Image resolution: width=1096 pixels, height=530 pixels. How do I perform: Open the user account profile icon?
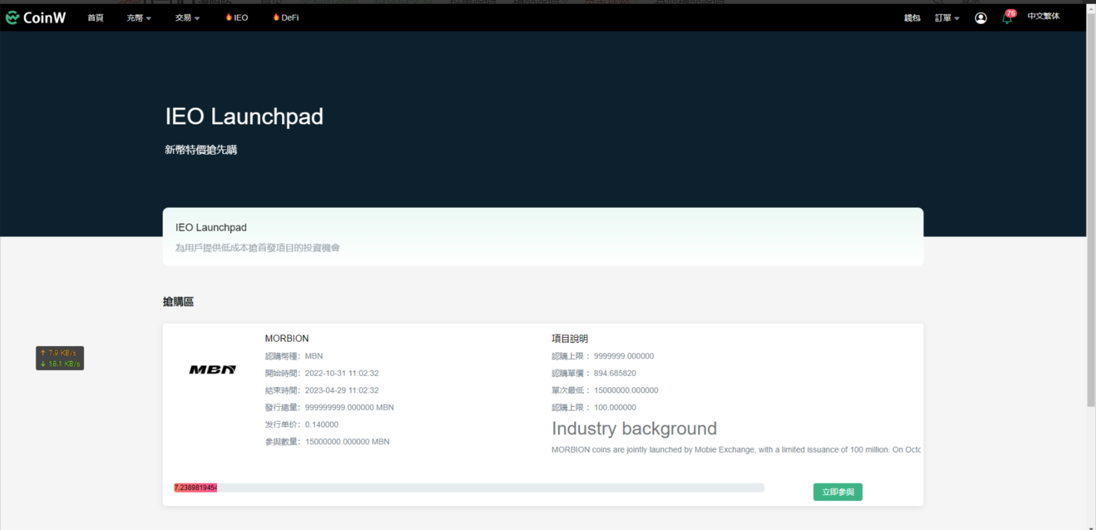(x=981, y=18)
